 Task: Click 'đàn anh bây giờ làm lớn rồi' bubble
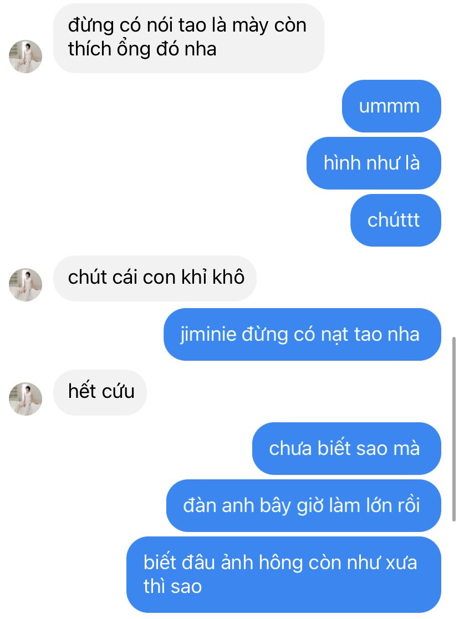coord(303,506)
